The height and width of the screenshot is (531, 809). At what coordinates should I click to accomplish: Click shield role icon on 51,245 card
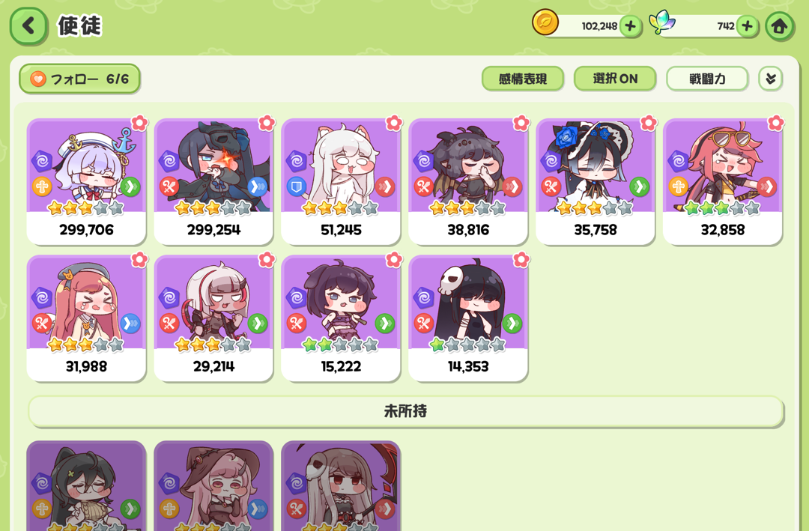click(297, 186)
